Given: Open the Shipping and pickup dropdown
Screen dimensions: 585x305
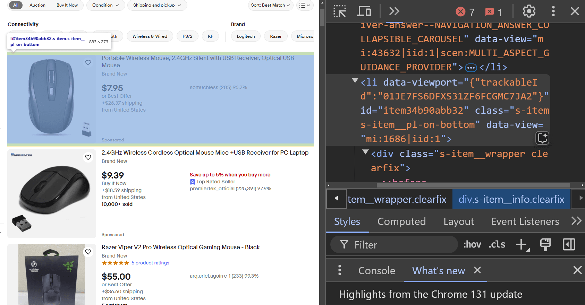Looking at the screenshot, I should (157, 5).
